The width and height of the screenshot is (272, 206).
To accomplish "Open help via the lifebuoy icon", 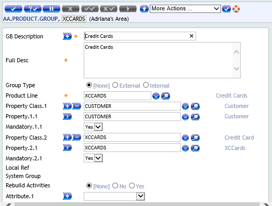I will tap(236, 9).
